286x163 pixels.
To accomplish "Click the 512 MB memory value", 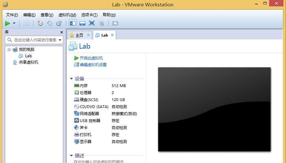I will (x=119, y=86).
